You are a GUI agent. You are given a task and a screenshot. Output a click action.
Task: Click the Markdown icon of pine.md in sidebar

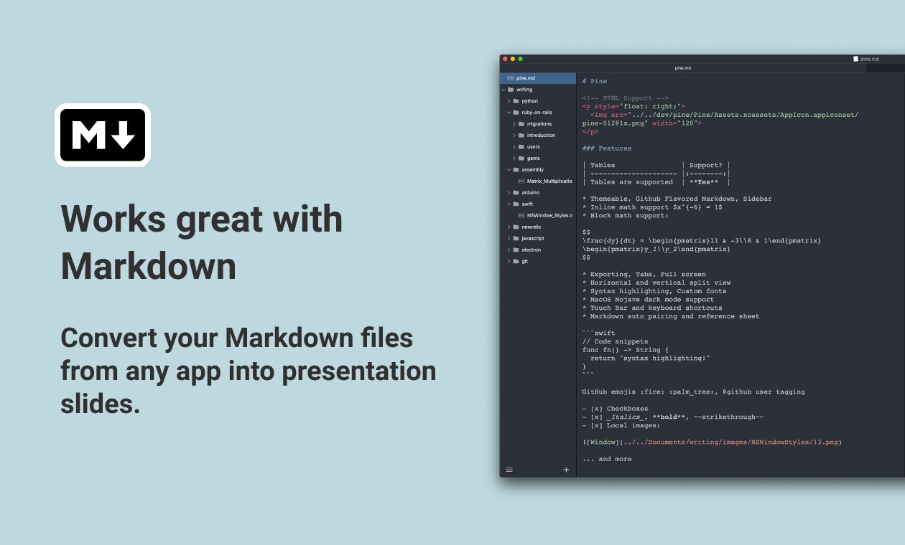point(510,78)
